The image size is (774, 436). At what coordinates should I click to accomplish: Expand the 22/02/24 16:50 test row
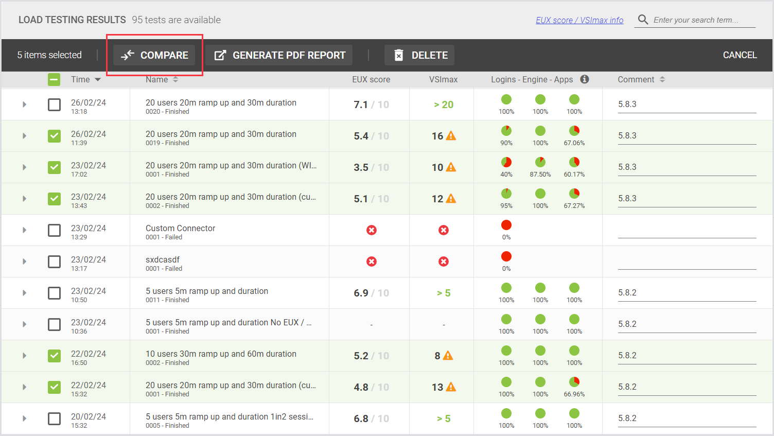point(24,356)
